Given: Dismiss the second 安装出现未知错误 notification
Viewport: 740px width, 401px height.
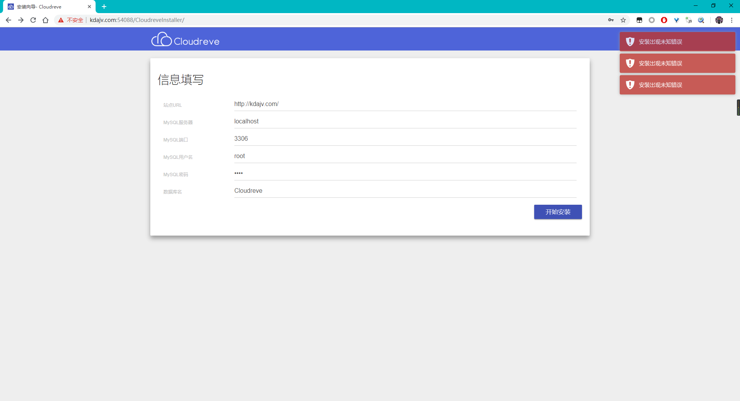Looking at the screenshot, I should coord(677,63).
